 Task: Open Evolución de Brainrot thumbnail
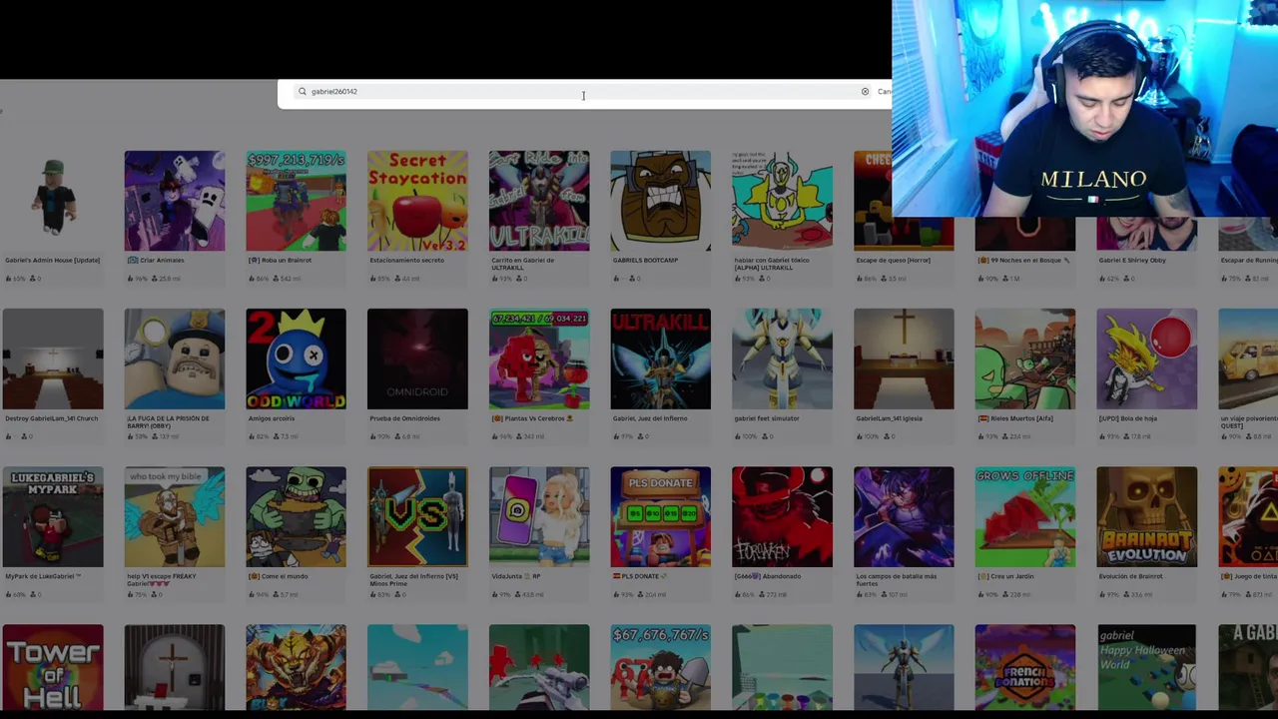[1147, 516]
